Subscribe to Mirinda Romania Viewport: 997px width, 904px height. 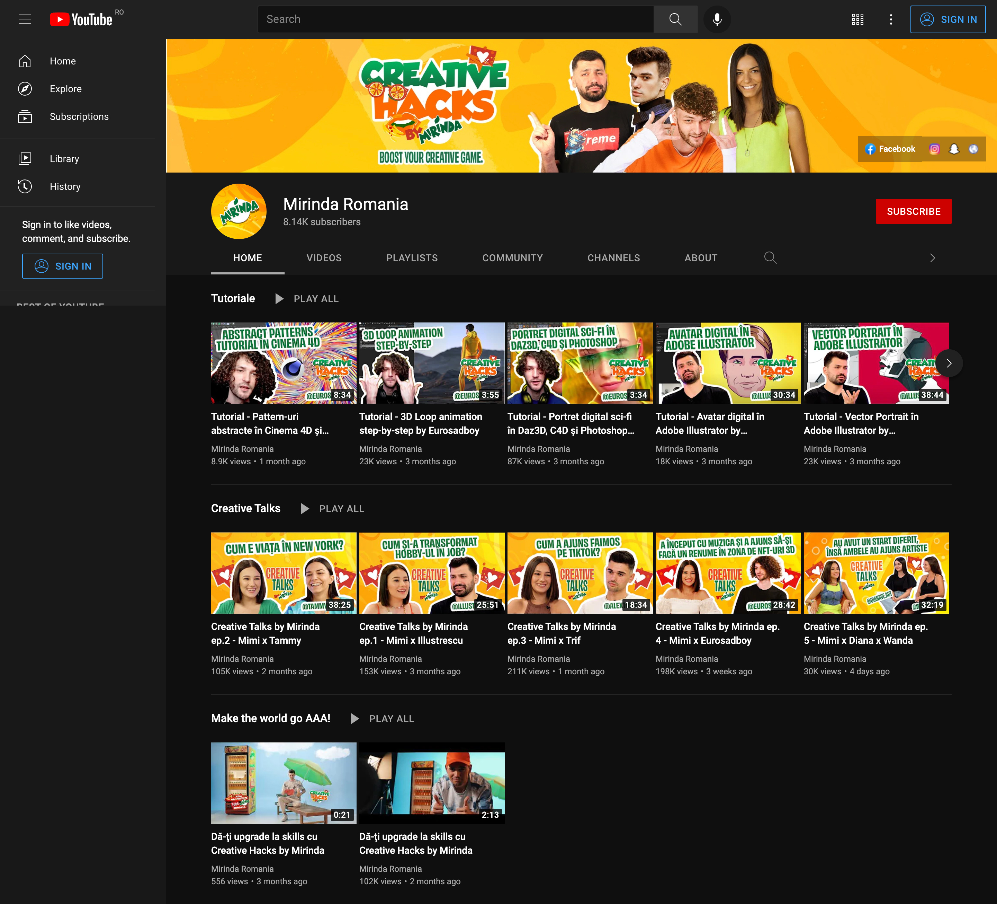[914, 211]
